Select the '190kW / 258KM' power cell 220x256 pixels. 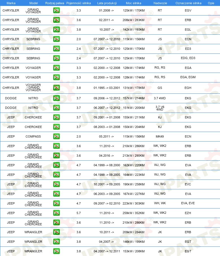[134, 184]
